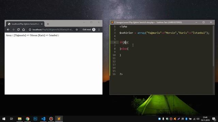
Task: Close the localhost/Php Eğitimi tab
Action: (42, 24)
